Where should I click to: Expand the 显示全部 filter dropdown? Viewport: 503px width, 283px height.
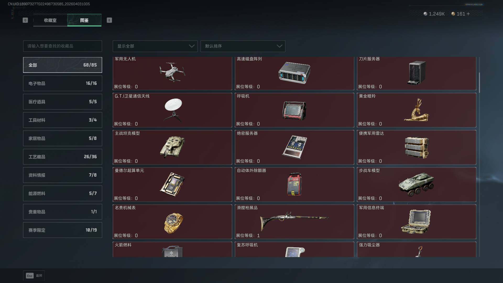pyautogui.click(x=155, y=46)
